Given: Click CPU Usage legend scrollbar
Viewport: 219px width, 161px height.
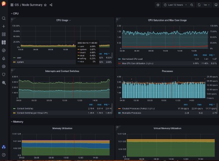Looking at the screenshot, I should (x=112, y=55).
